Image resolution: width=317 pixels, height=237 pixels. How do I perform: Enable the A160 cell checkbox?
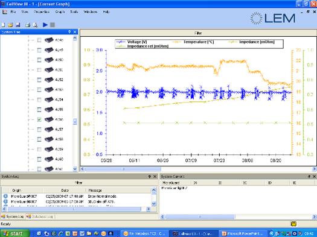pyautogui.click(x=39, y=159)
